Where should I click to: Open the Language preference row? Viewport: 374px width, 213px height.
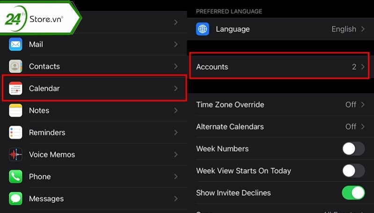pos(280,29)
